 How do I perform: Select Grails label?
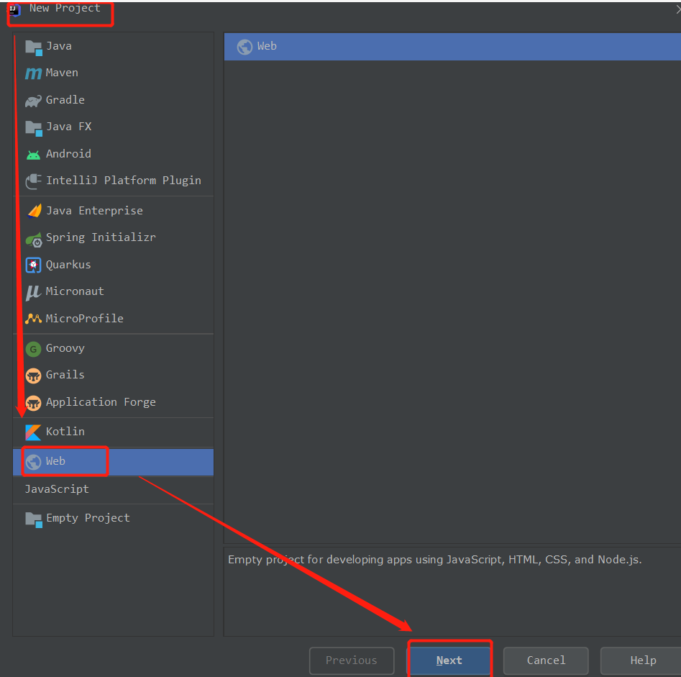(65, 375)
